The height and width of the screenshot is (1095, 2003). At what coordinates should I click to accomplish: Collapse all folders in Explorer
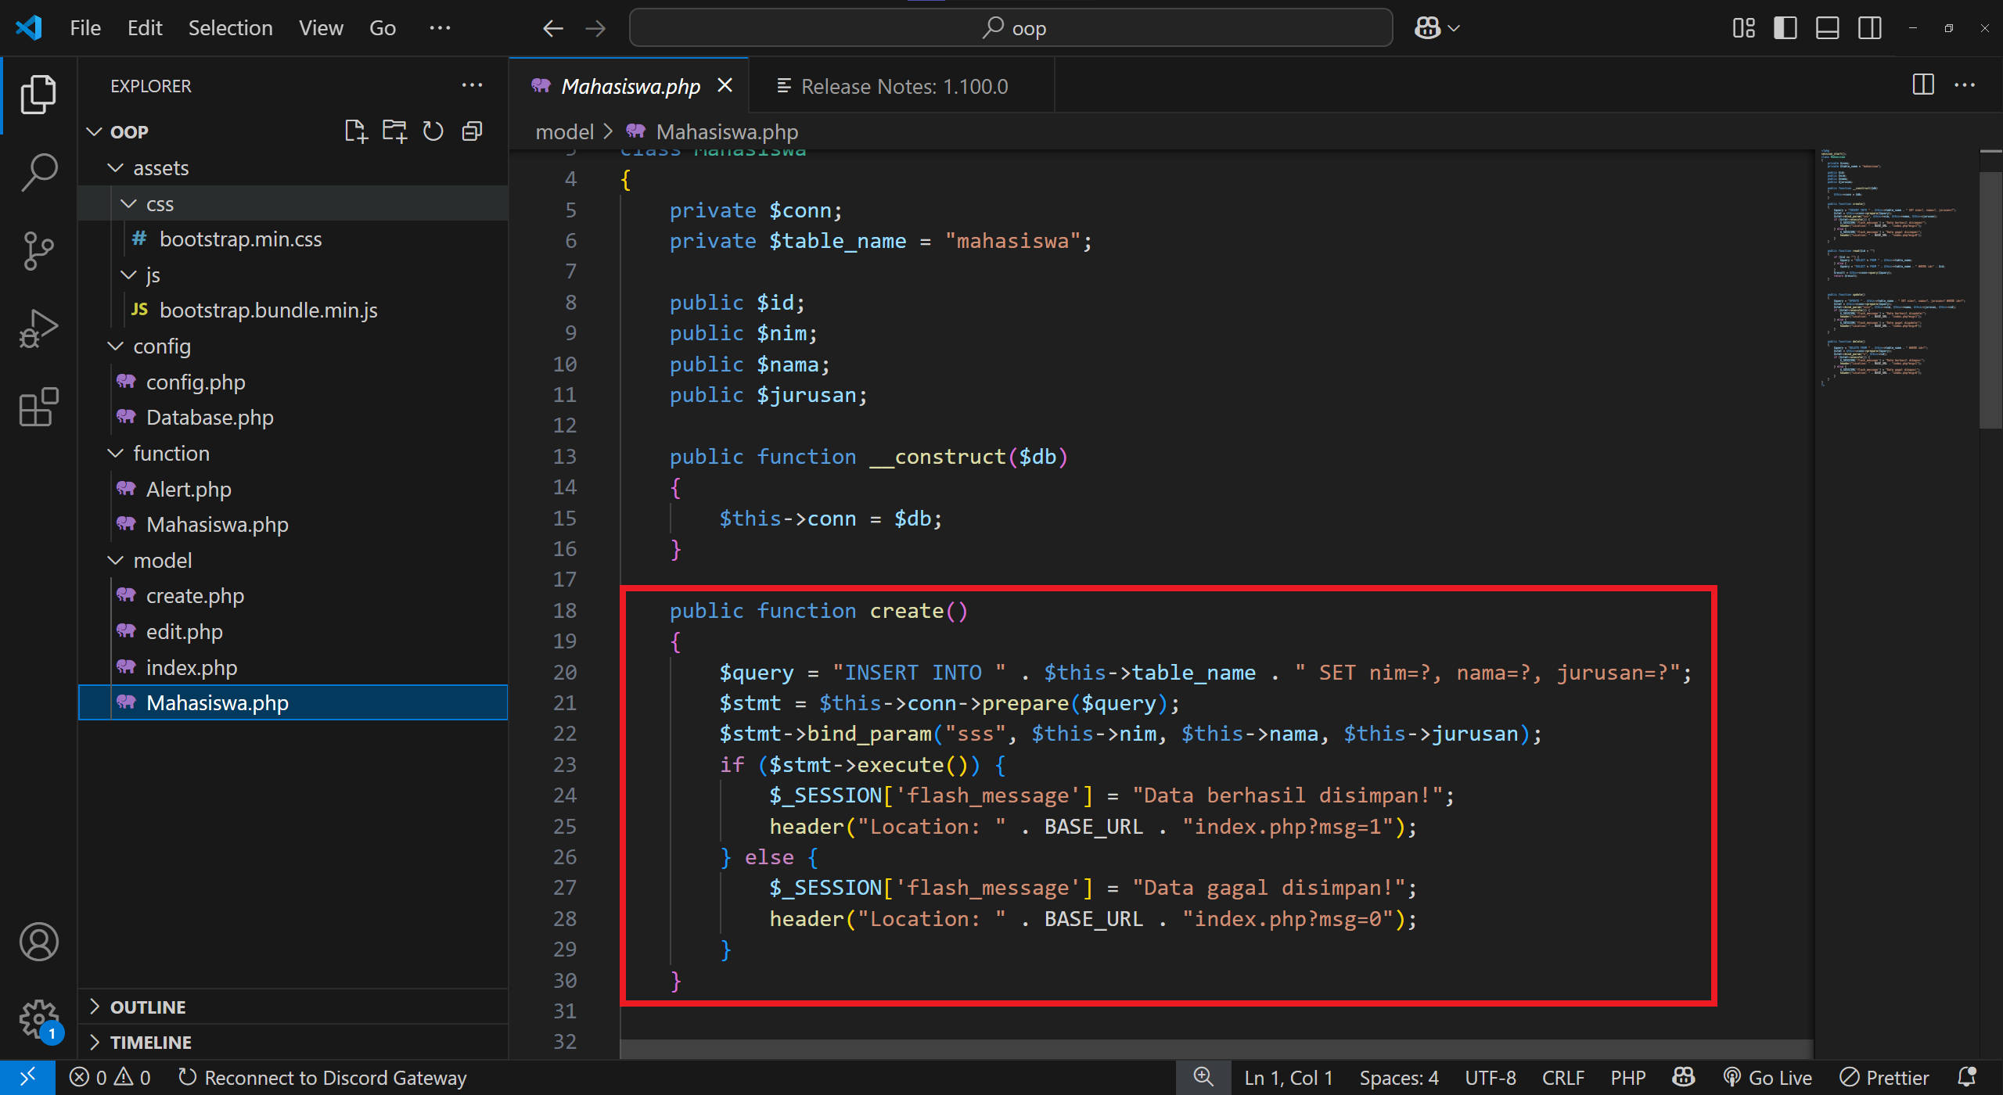tap(472, 131)
